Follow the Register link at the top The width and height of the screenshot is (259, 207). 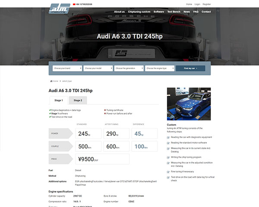coord(207,4)
